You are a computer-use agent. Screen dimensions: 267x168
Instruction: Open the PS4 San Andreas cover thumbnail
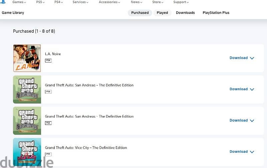[27, 90]
